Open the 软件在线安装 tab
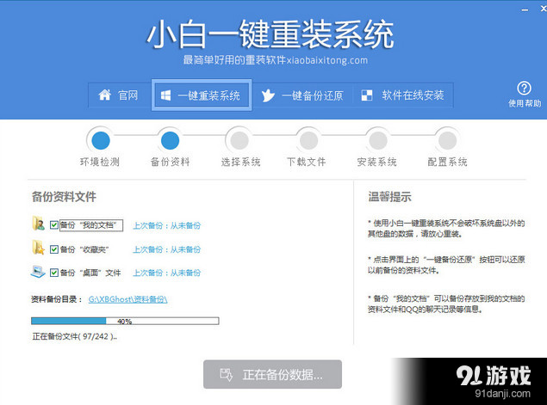Viewport: 547px width, 405px height. click(403, 95)
